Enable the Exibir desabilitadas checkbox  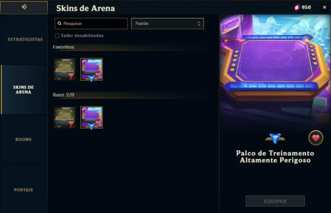pyautogui.click(x=57, y=36)
